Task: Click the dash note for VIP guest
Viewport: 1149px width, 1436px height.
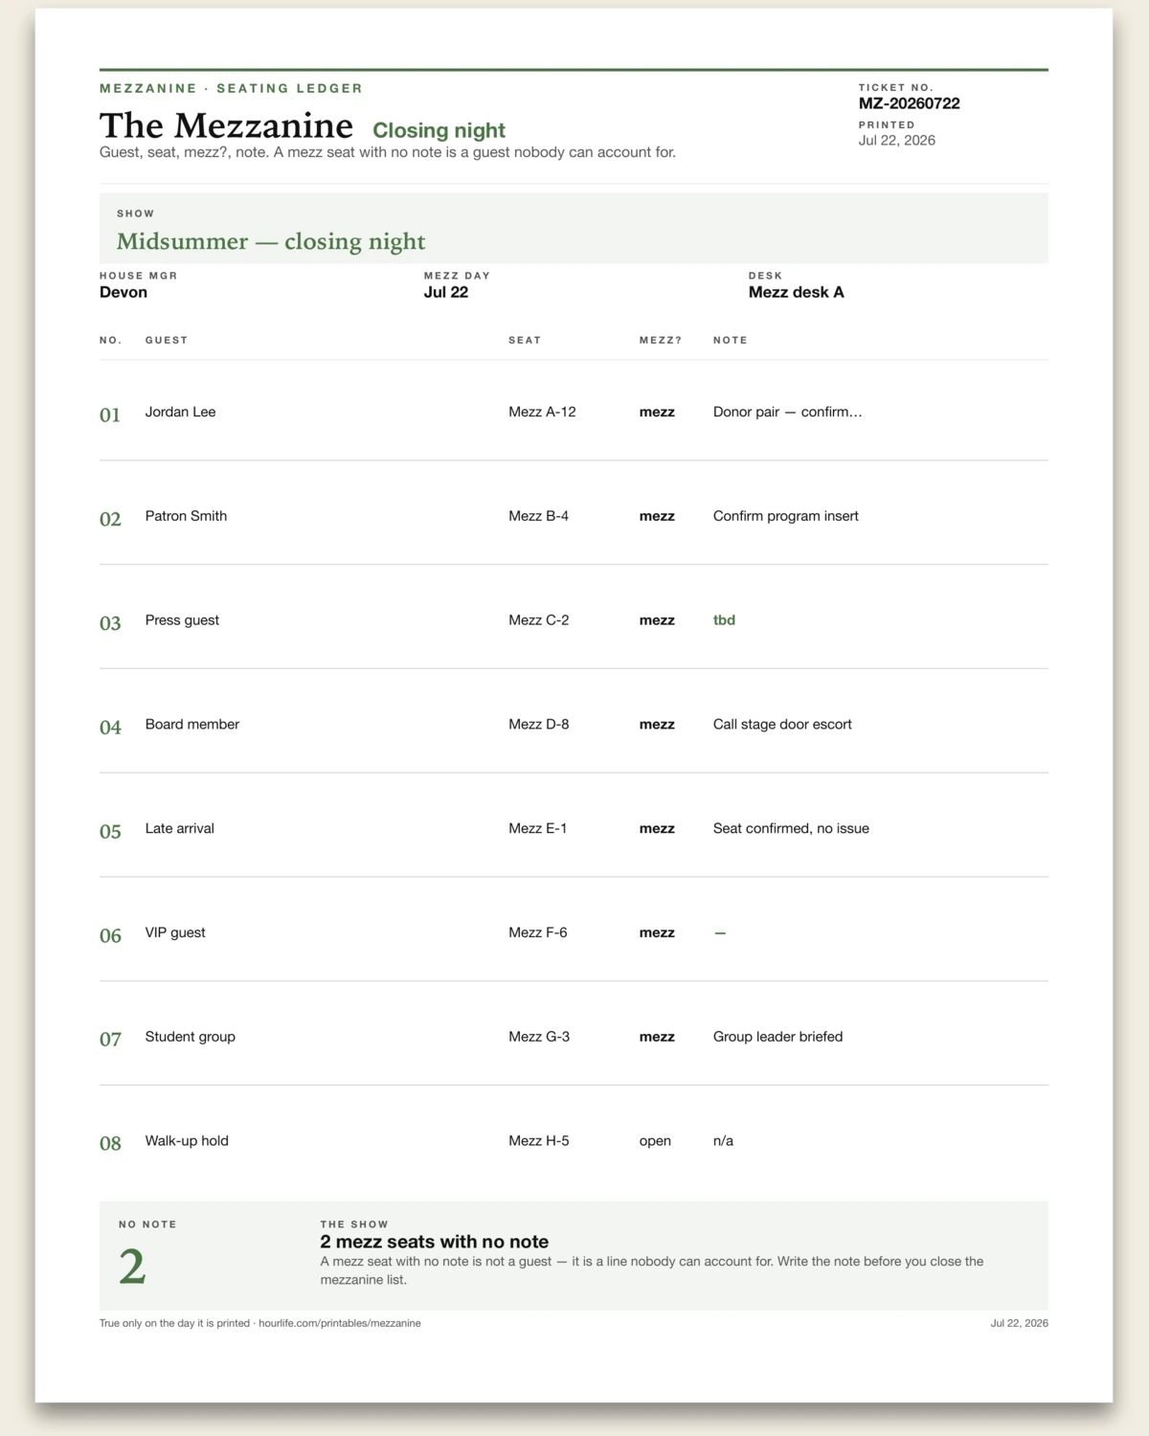Action: [x=720, y=932]
